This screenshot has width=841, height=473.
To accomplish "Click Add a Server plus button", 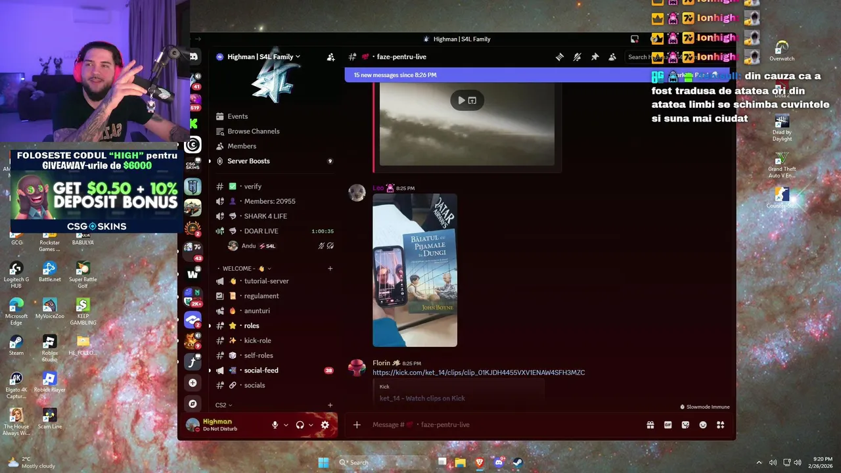I will (x=193, y=382).
